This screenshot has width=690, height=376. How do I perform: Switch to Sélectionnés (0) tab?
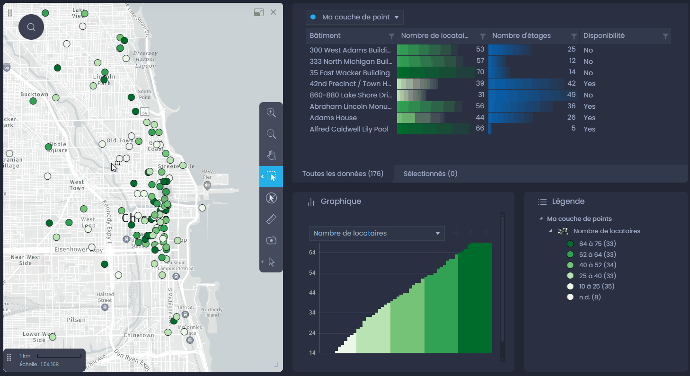[x=430, y=174]
